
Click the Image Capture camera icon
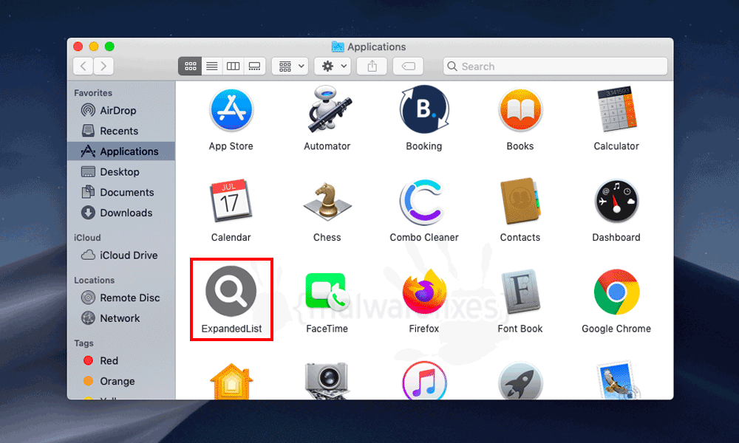(327, 381)
